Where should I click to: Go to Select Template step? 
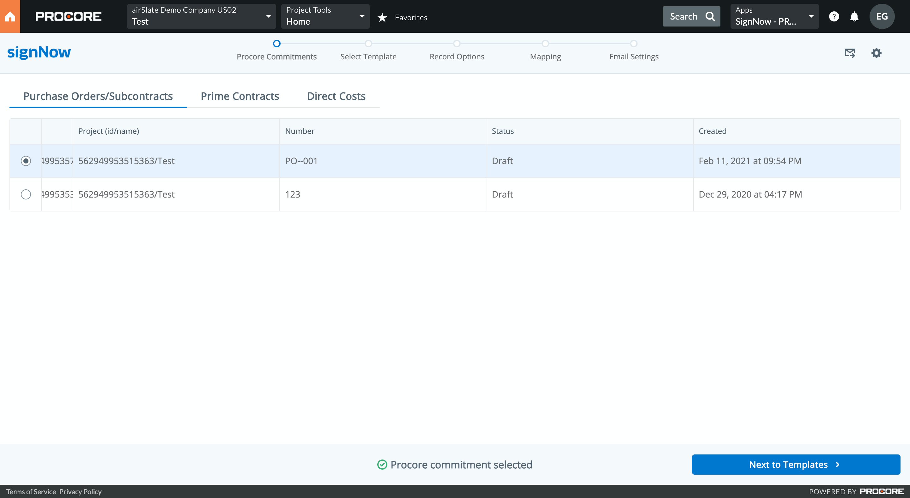pos(368,50)
